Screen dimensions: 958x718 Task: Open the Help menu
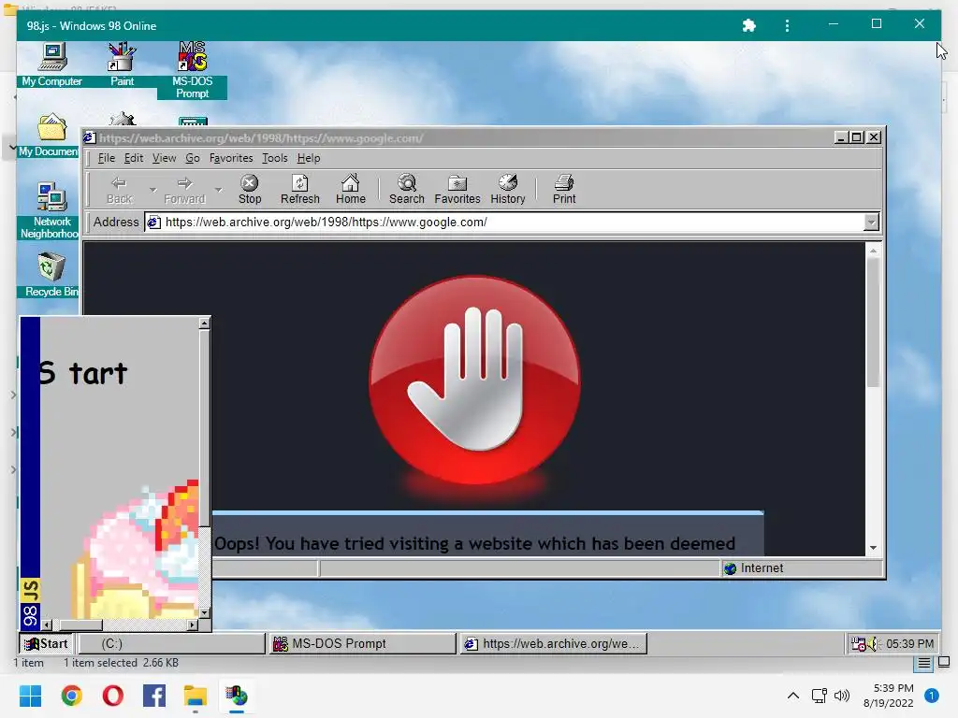click(309, 158)
